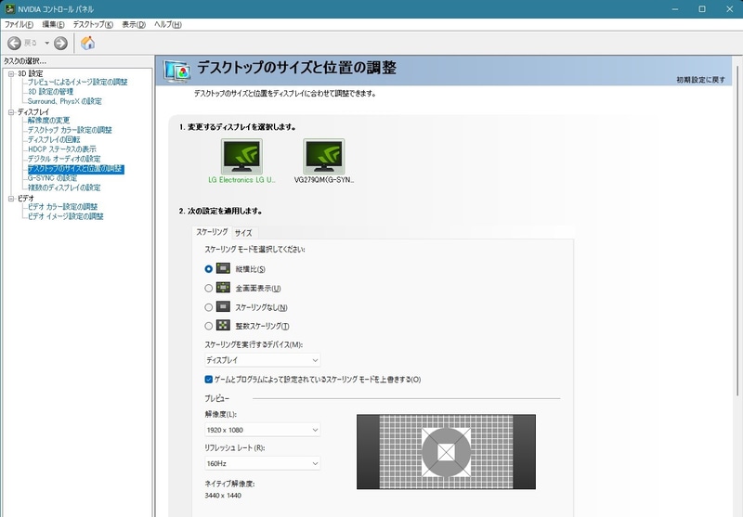Open the ファイル(F) menu
Screen dimensions: 743x517
[x=19, y=25]
